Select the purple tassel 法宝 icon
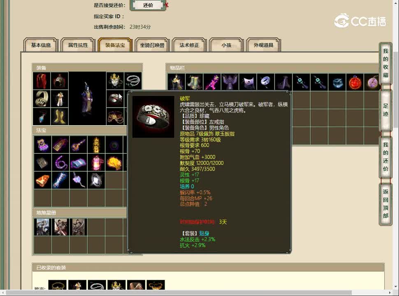The height and width of the screenshot is (296, 399). [79, 180]
